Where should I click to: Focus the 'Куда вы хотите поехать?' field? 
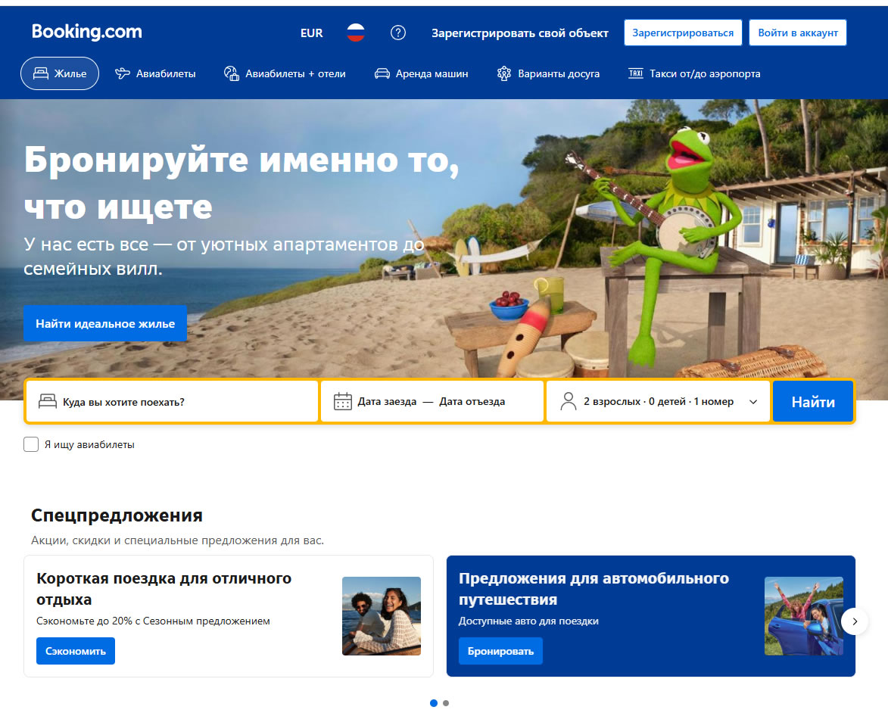pyautogui.click(x=172, y=401)
